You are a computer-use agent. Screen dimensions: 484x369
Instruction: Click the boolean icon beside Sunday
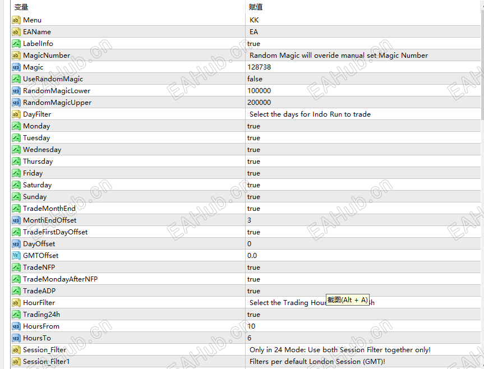click(x=16, y=197)
